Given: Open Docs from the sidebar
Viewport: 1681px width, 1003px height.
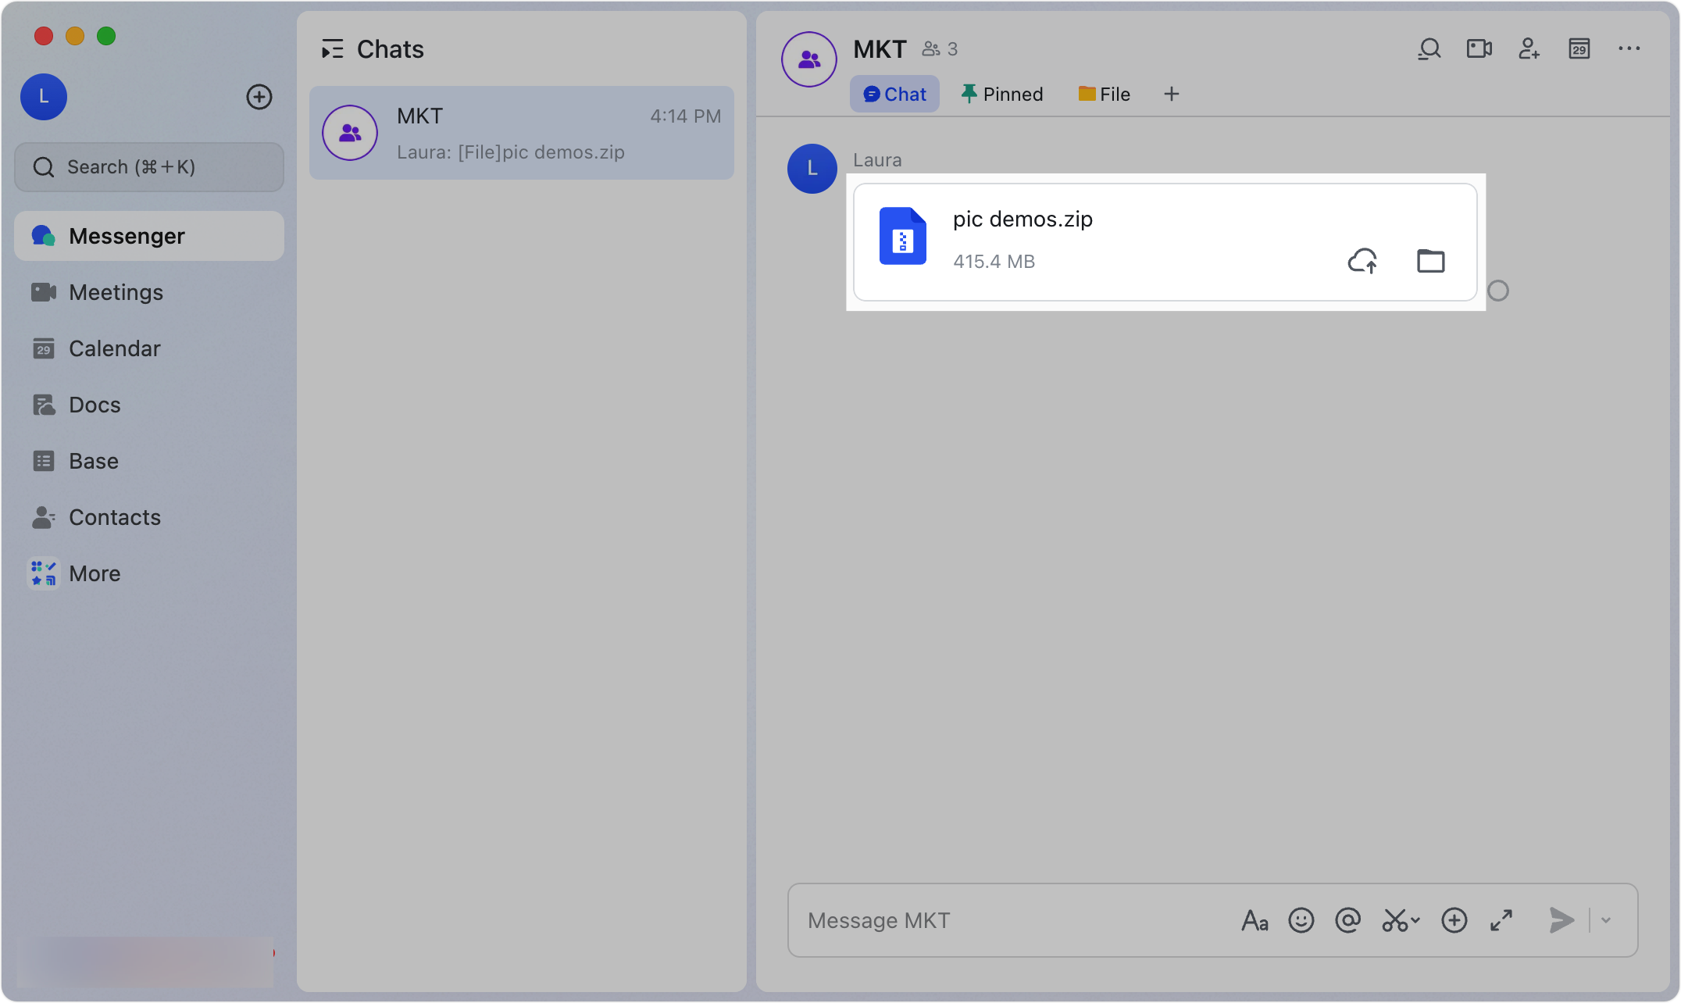Looking at the screenshot, I should pos(93,404).
